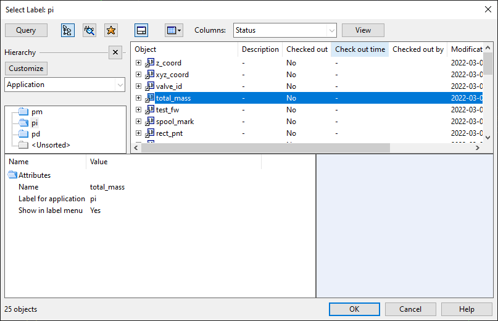
Task: Open the search filter icon
Action: coord(89,30)
